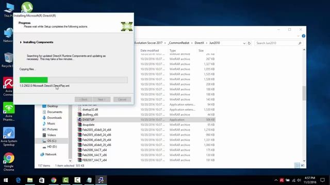This screenshot has height=185, width=330.
Task: Click Cancel in DirectX setup
Action: (122, 99)
